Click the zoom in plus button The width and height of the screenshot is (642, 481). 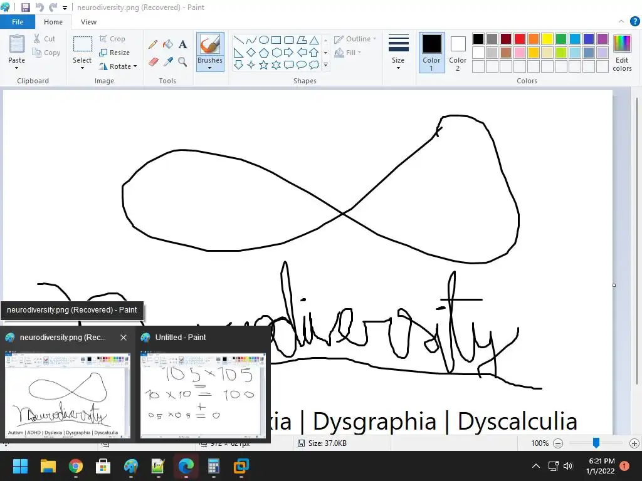[634, 443]
